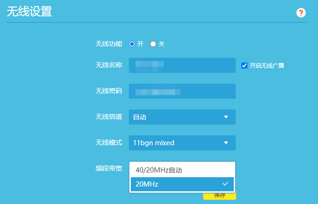The width and height of the screenshot is (318, 204).
Task: Toggle the 开启无线广播 checkbox
Action: pyautogui.click(x=245, y=66)
